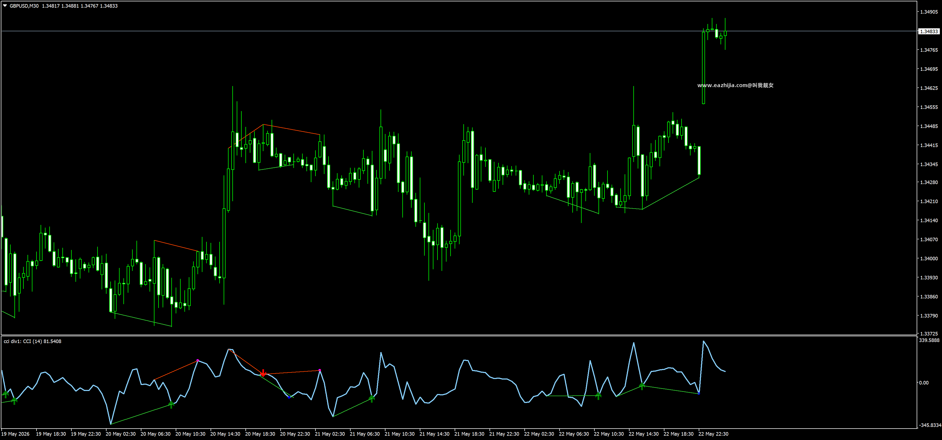Click the 339.5888 indicator scale maximum
942x440 pixels.
point(929,340)
